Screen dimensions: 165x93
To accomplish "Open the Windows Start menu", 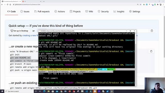I will [x=2, y=91].
